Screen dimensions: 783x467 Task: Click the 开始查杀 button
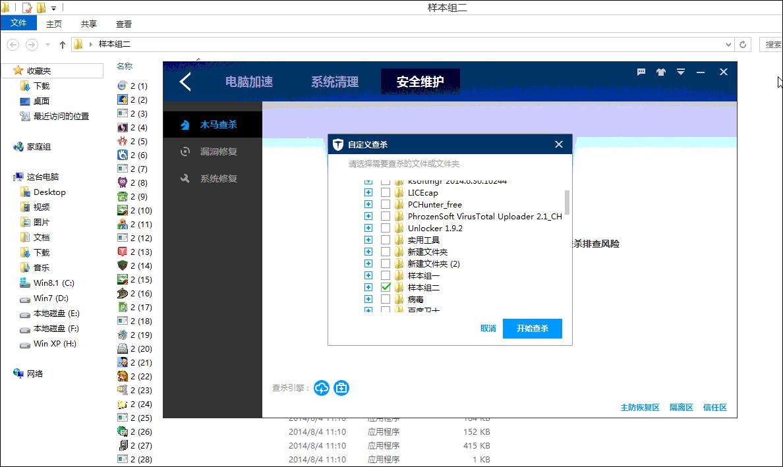click(533, 329)
